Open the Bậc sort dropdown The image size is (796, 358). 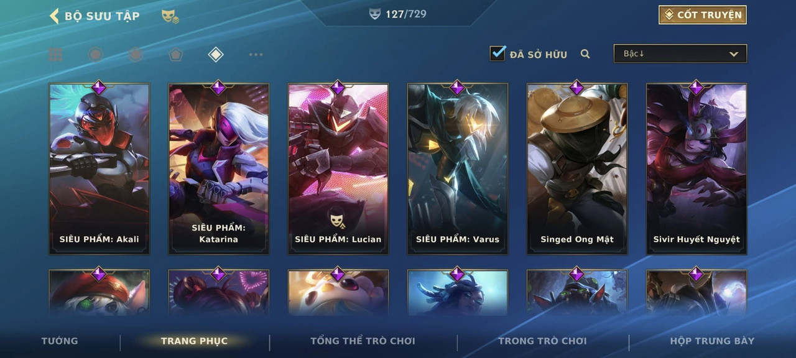[680, 53]
